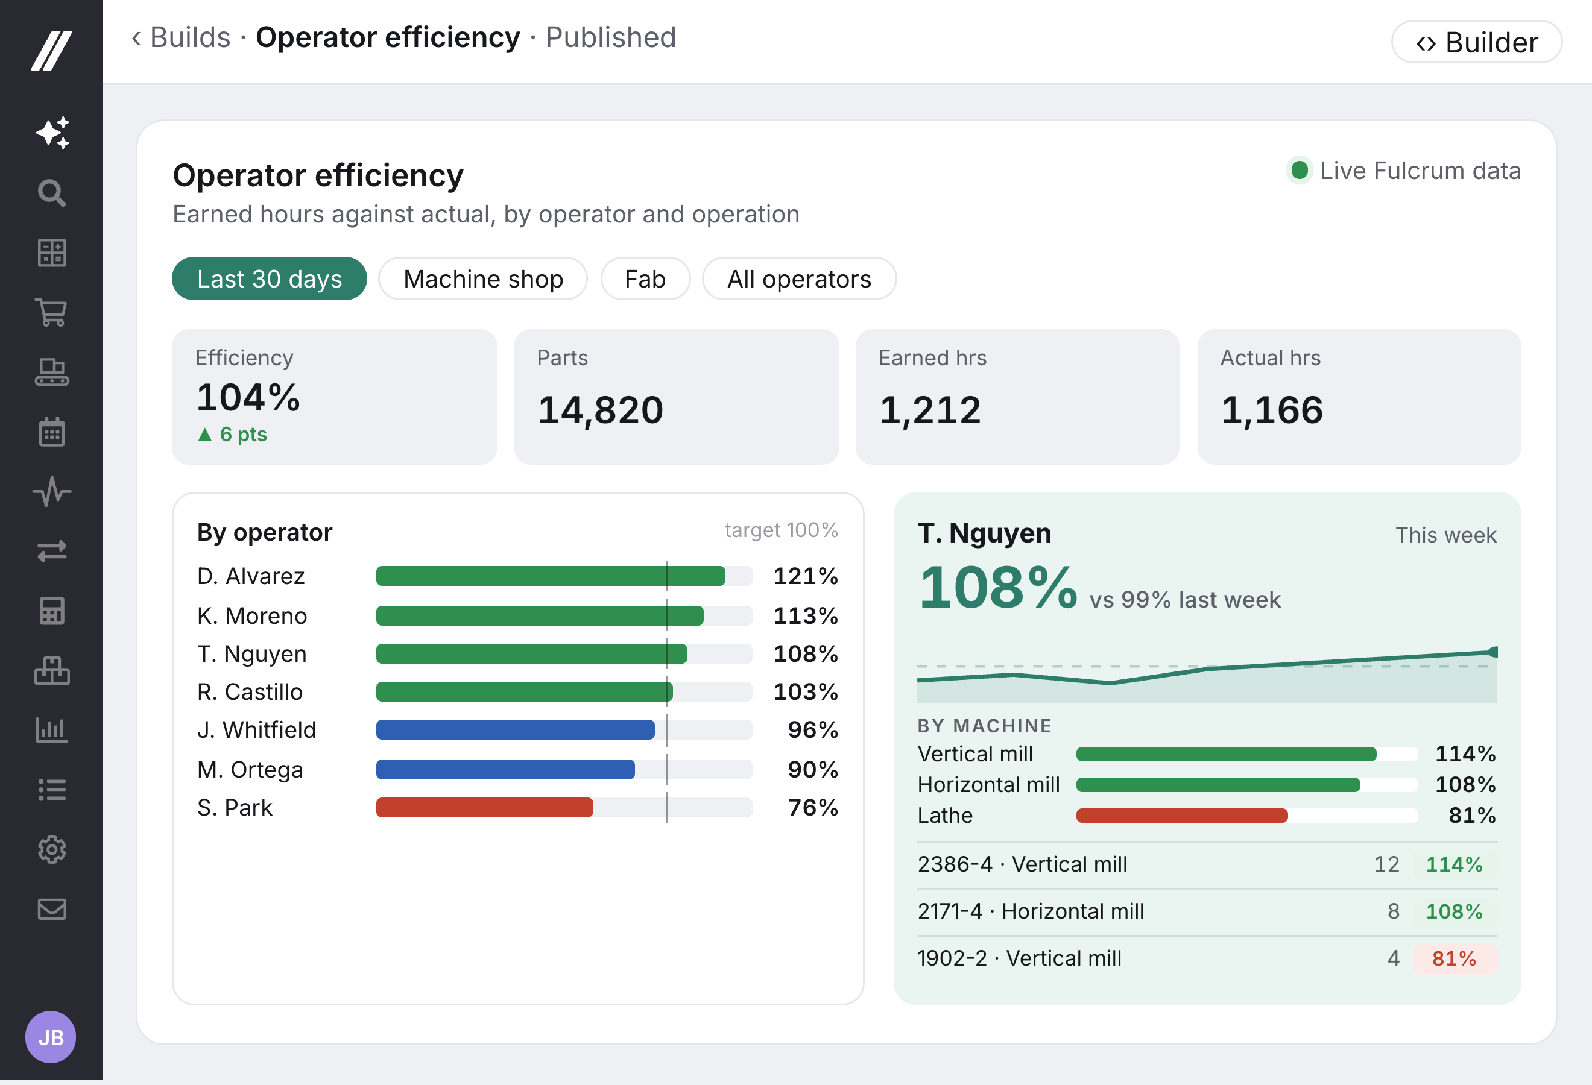
Task: Select the T. Nguyen operator row
Action: tap(517, 654)
